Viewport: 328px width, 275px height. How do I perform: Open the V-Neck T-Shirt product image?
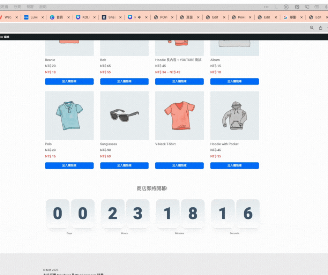(x=179, y=116)
